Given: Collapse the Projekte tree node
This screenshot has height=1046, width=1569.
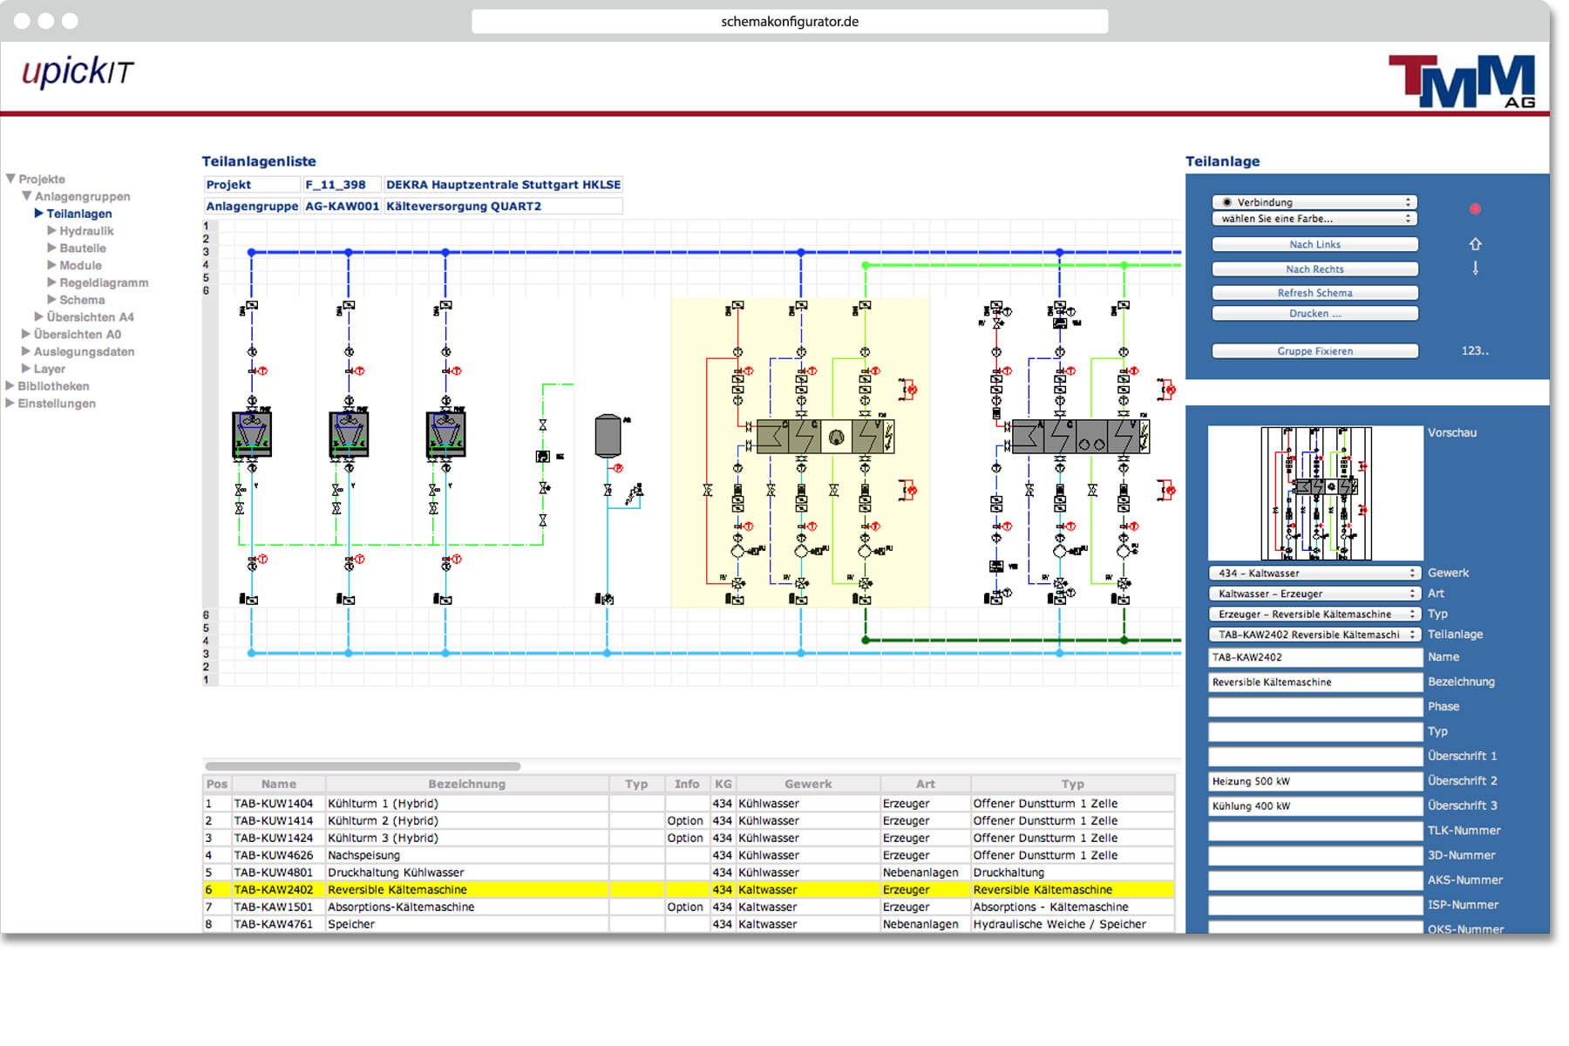Looking at the screenshot, I should click(x=10, y=179).
